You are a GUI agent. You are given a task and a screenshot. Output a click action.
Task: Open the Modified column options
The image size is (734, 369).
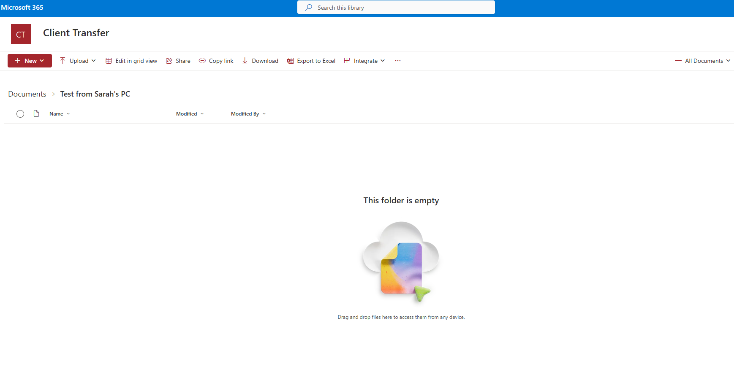[190, 114]
